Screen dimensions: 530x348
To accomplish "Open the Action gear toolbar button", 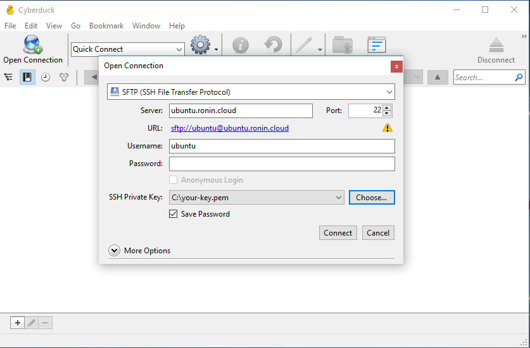I will pos(200,44).
